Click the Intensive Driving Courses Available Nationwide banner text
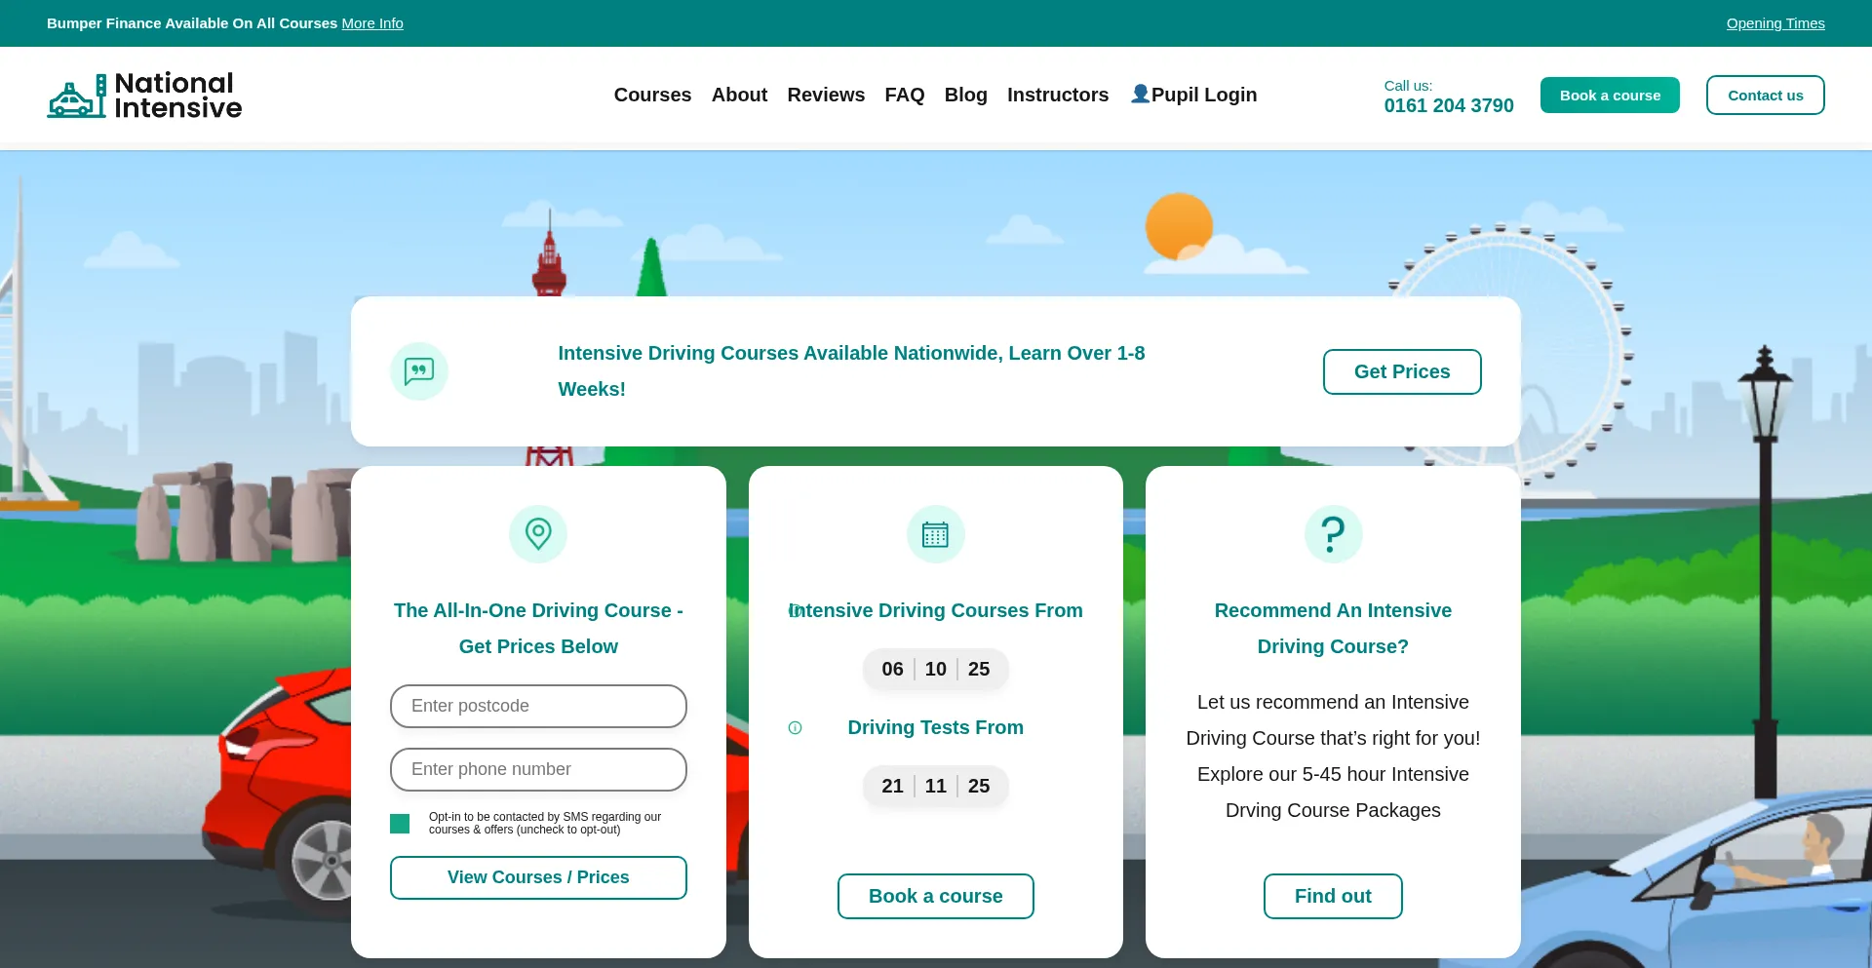The image size is (1872, 968). 851,371
